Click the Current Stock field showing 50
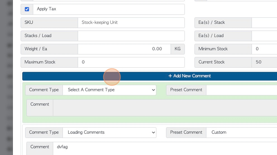The height and width of the screenshot is (155, 277). point(264,62)
